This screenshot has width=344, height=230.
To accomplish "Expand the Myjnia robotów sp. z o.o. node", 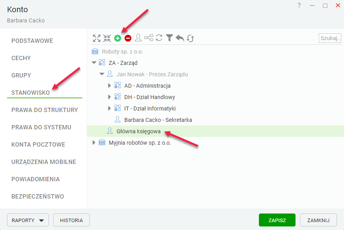I will pos(94,142).
